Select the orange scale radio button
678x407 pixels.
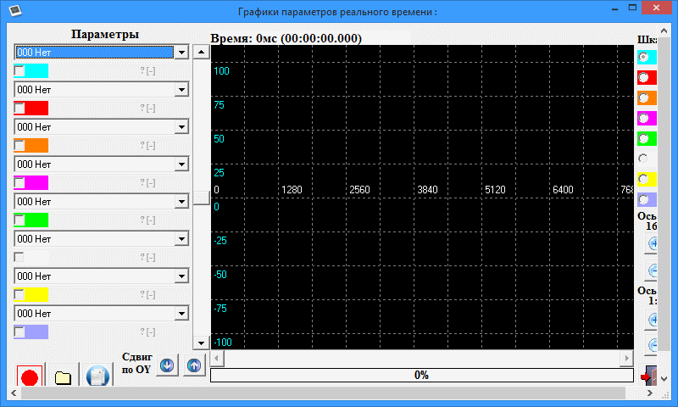coord(643,98)
